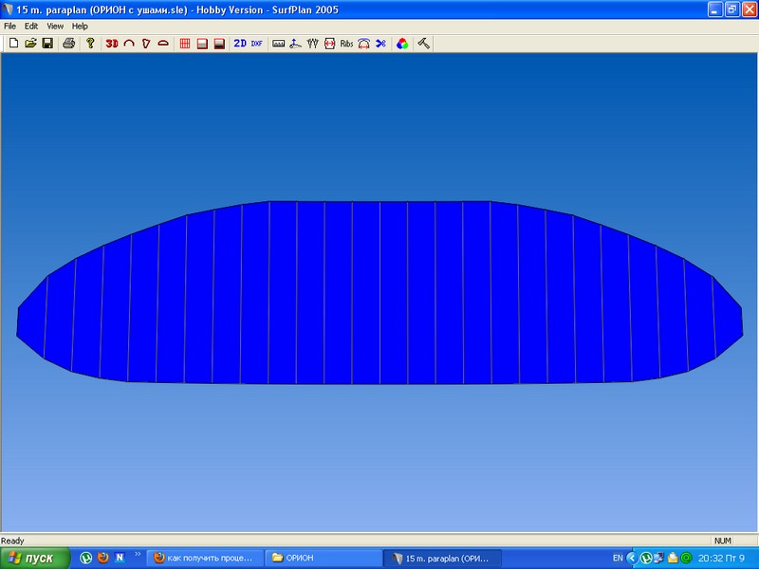
Task: Open the File menu
Action: point(10,26)
